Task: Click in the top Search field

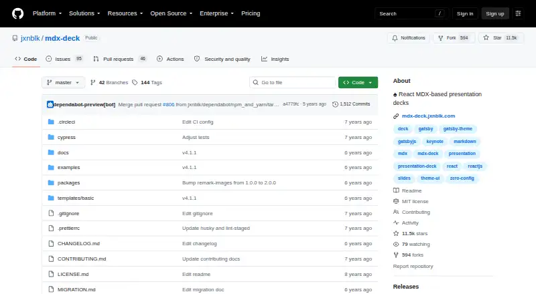Action: (411, 13)
